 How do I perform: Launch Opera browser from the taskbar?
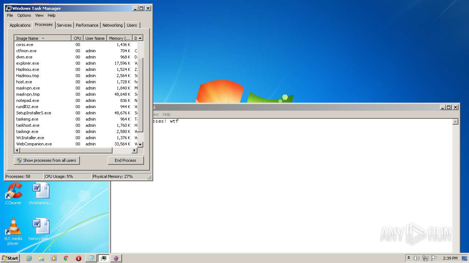coord(78,258)
